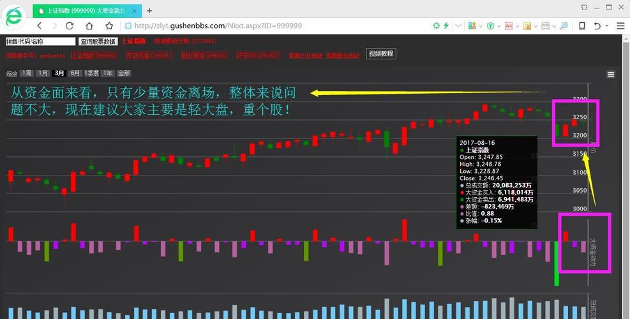
Task: Expand dropdown beside apps grid icon
Action: (x=481, y=26)
